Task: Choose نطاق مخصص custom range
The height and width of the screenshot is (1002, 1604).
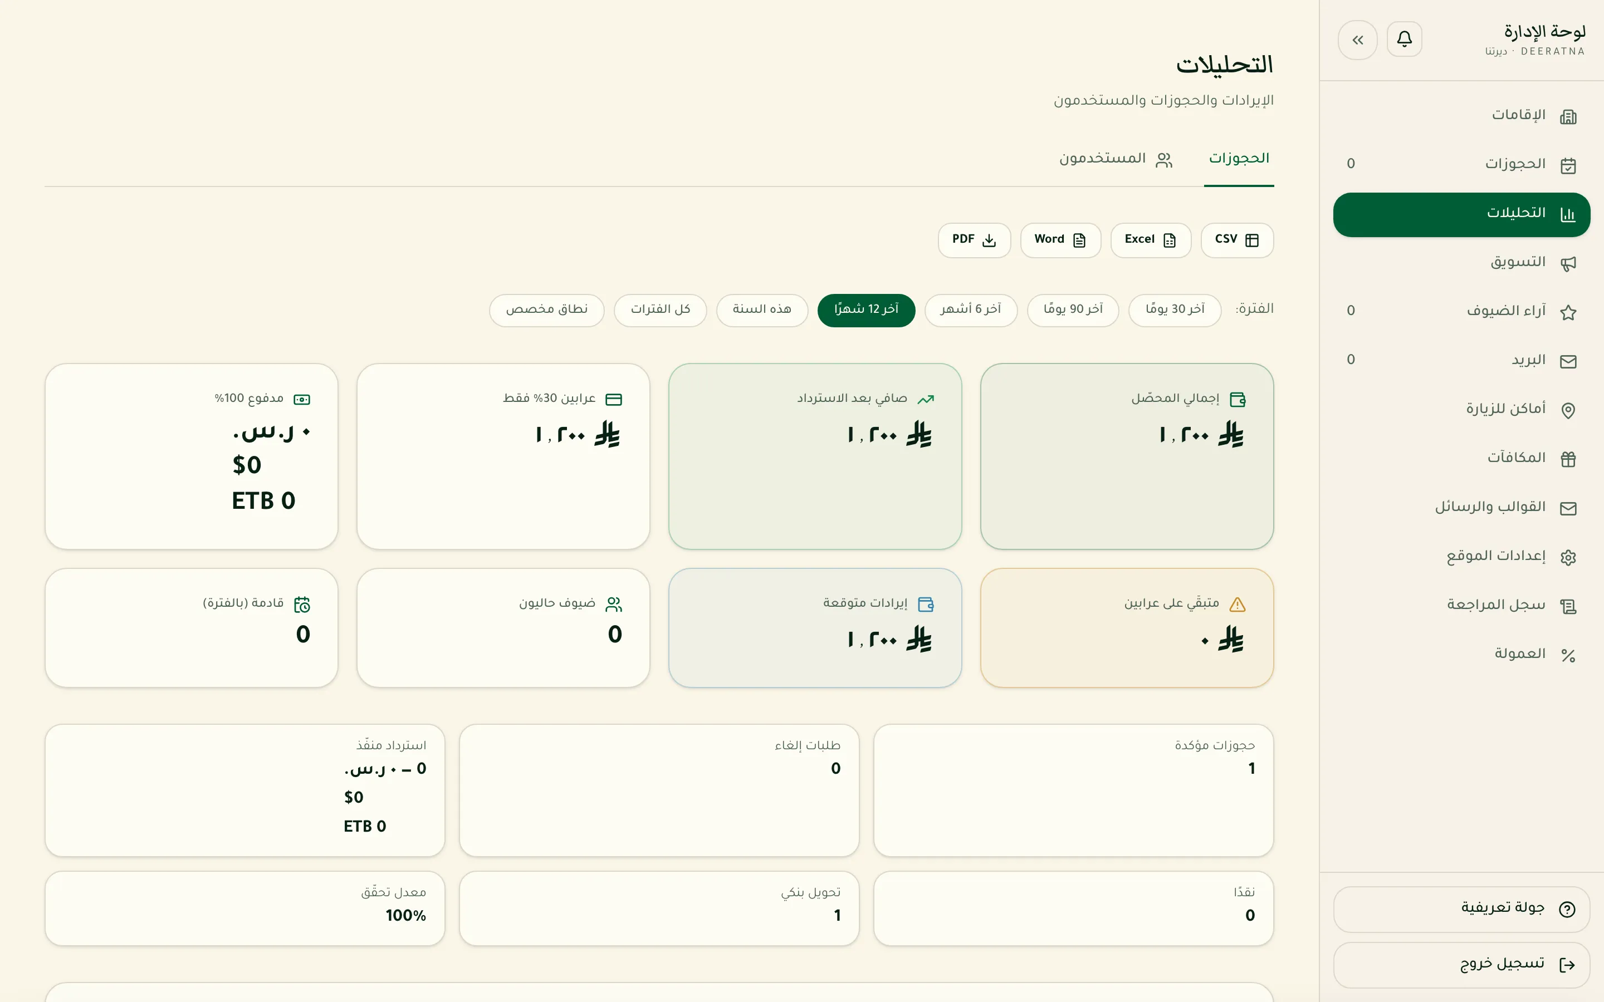Action: pos(547,310)
